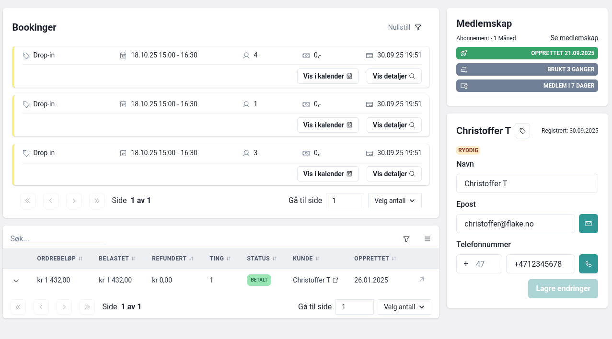Open the Se medlemskap link
612x339 pixels.
574,38
